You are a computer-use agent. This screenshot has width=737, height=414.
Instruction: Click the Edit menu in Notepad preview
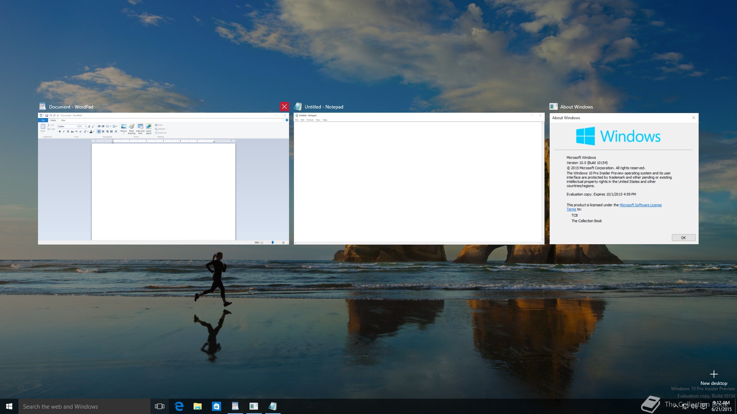(302, 120)
